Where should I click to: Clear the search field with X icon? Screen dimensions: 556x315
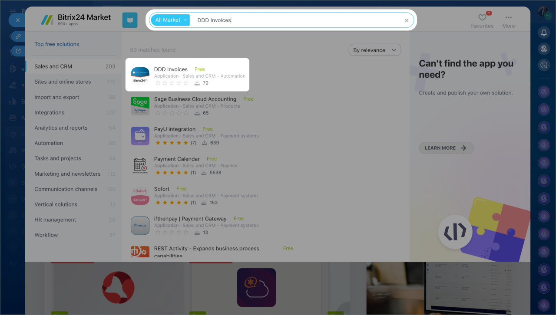(x=407, y=20)
